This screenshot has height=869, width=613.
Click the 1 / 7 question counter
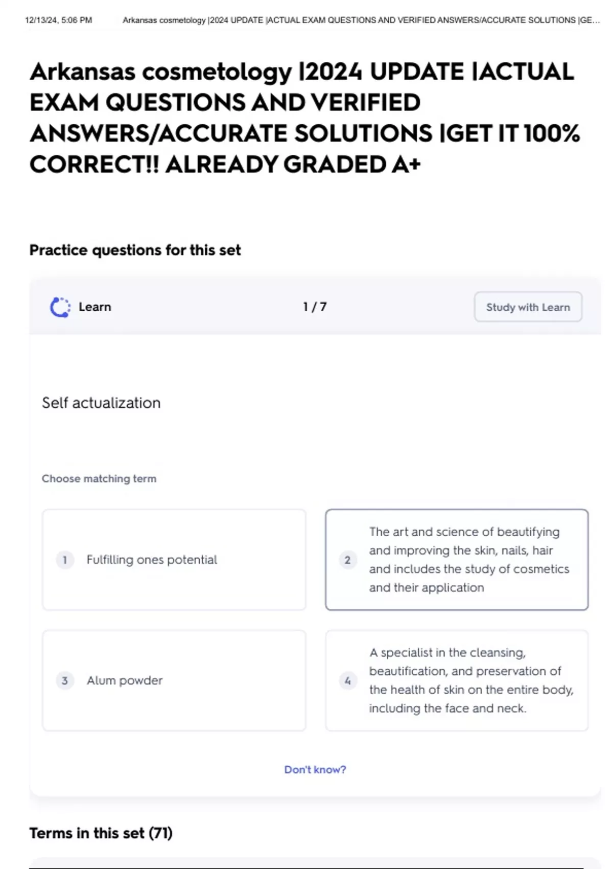point(315,307)
